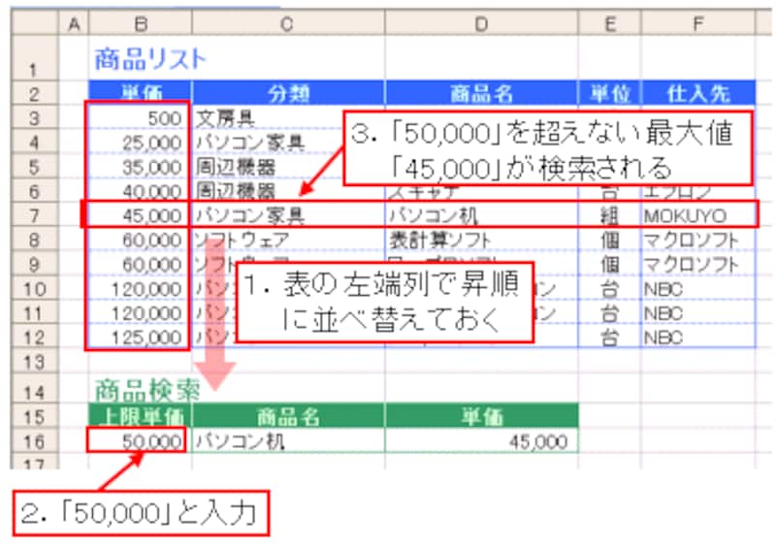Select the 上限単価 green header cell
776x547 pixels.
click(139, 417)
